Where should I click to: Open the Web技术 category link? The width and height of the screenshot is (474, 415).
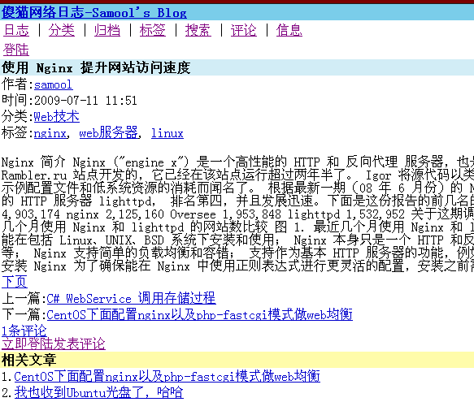tap(57, 117)
